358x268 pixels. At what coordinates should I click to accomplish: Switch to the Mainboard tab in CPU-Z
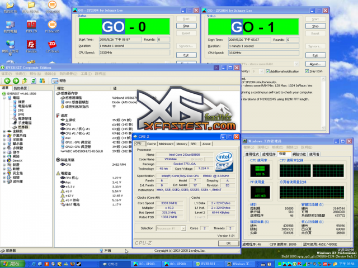166,144
